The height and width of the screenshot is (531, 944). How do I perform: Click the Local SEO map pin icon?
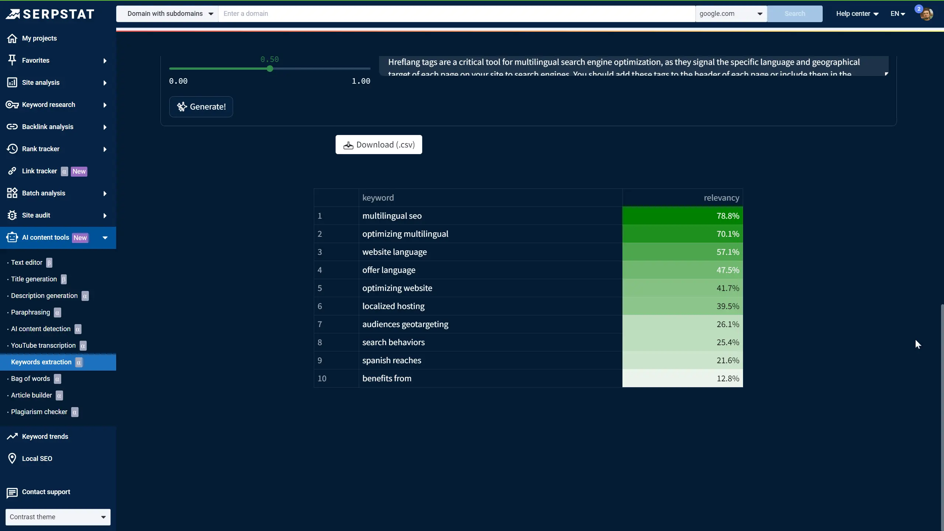12,458
